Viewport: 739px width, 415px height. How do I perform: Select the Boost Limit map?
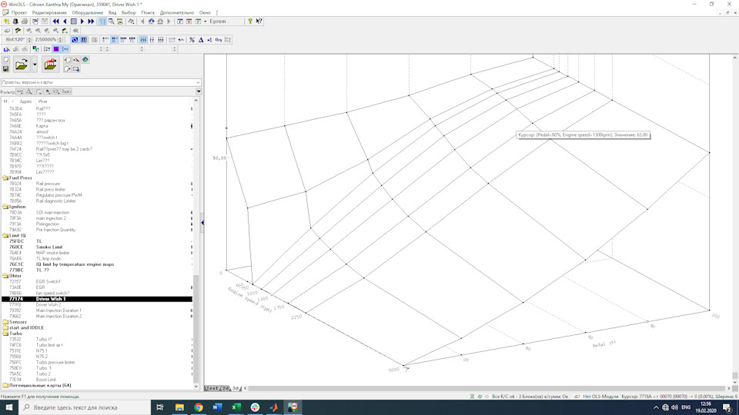coord(46,380)
